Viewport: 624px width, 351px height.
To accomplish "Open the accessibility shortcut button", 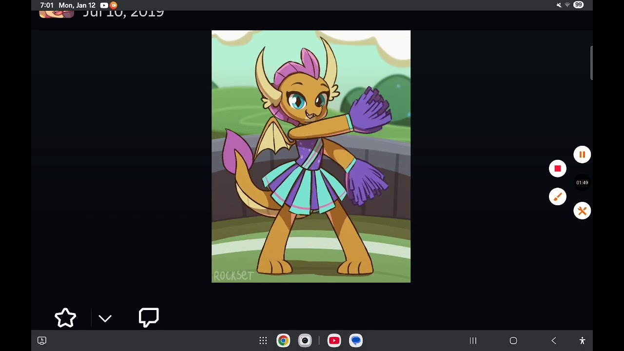I will [x=582, y=341].
